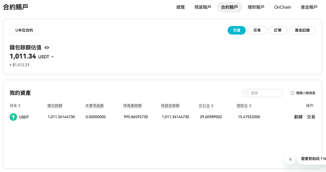Click the 錢包餘額估值 label

[x=25, y=47]
